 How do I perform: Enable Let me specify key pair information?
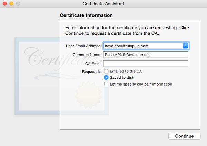[106, 84]
